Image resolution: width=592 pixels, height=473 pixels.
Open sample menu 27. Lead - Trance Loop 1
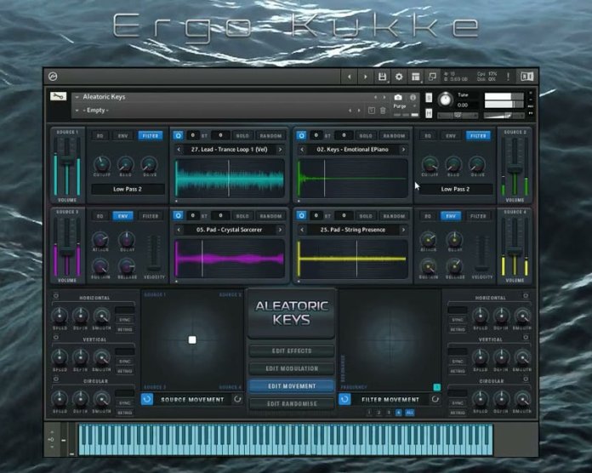point(229,150)
